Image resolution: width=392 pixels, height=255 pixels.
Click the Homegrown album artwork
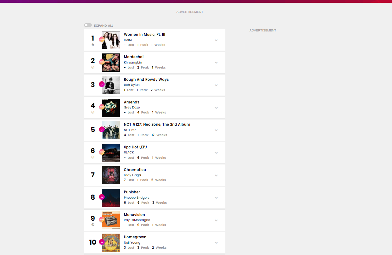pyautogui.click(x=111, y=243)
